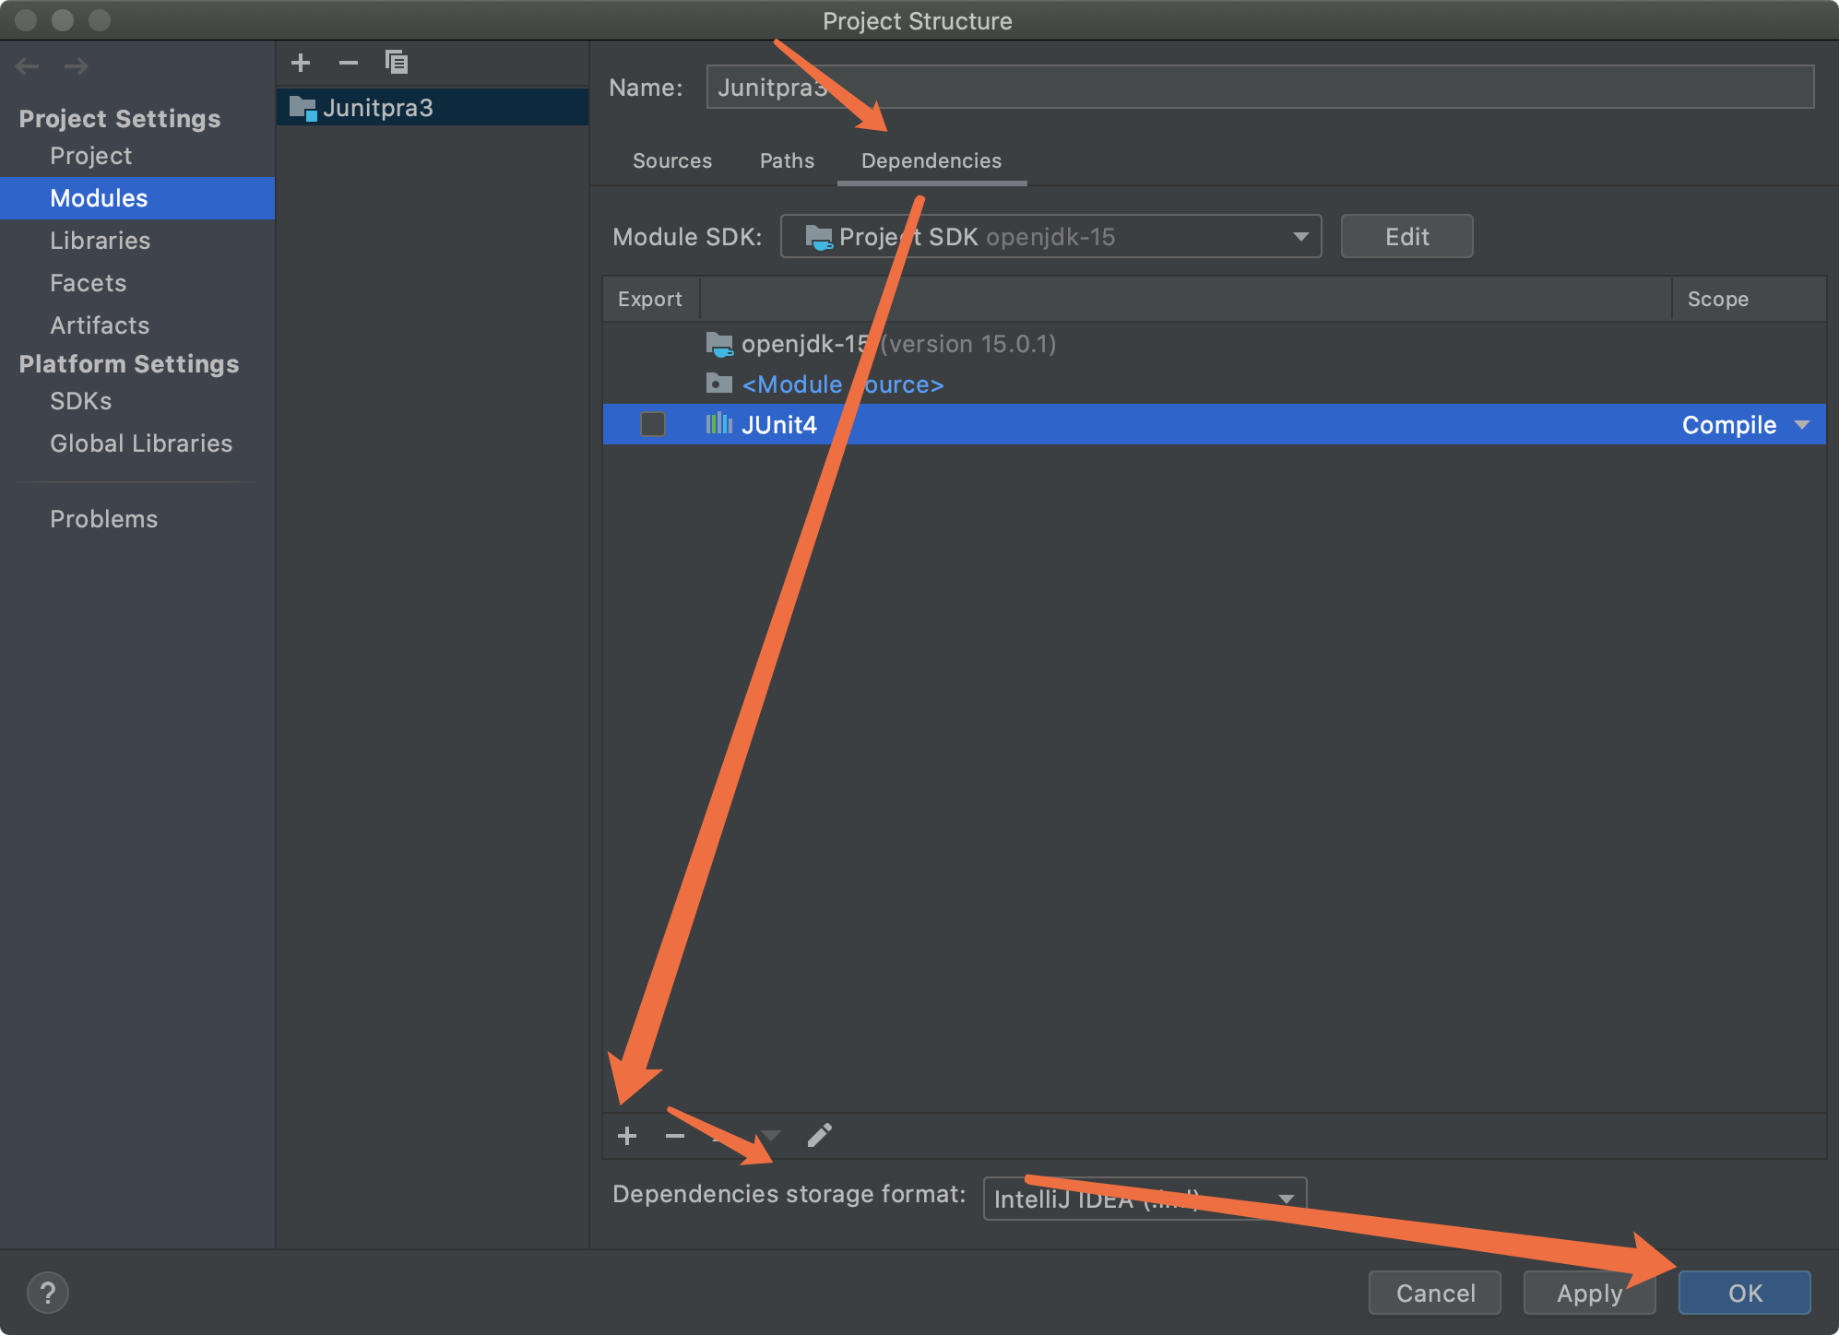
Task: Click the Edit SDK button
Action: pos(1406,237)
